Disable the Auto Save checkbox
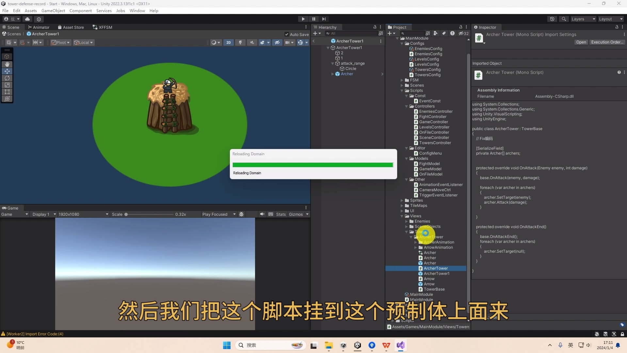Screen dimensions: 627x353 [287, 34]
